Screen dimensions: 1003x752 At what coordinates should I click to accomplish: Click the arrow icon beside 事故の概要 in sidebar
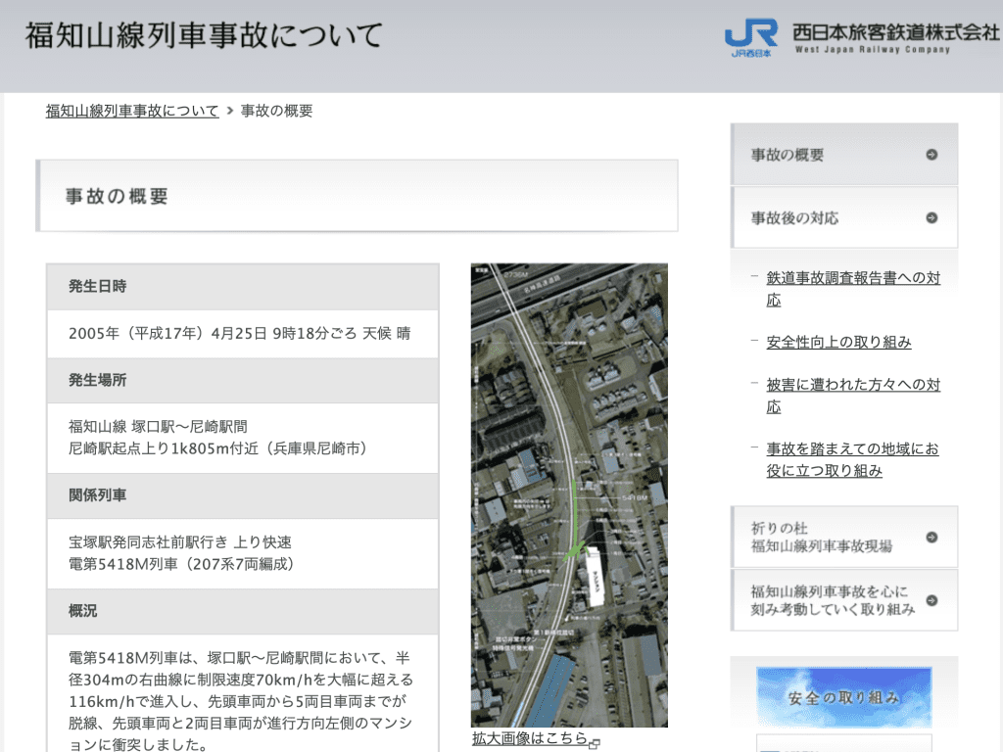tap(931, 155)
